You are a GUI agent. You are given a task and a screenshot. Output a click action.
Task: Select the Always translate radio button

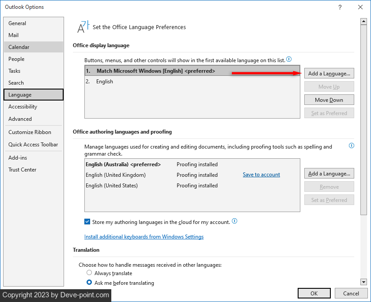click(x=89, y=273)
